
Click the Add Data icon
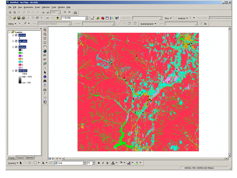58,18
